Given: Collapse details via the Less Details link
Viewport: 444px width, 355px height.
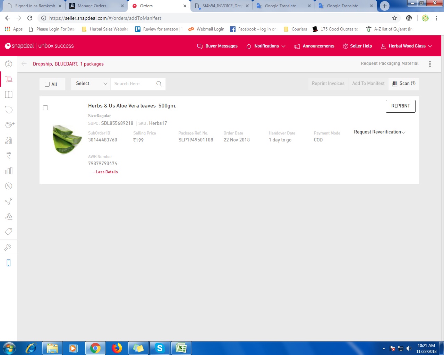Looking at the screenshot, I should coord(105,172).
